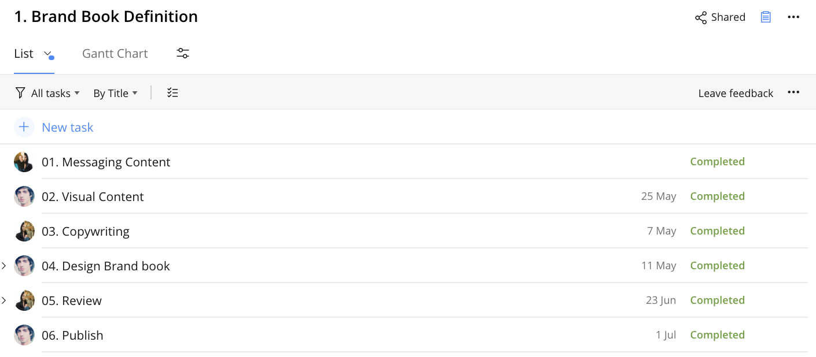Open the 03. Copywriting task

(x=86, y=231)
